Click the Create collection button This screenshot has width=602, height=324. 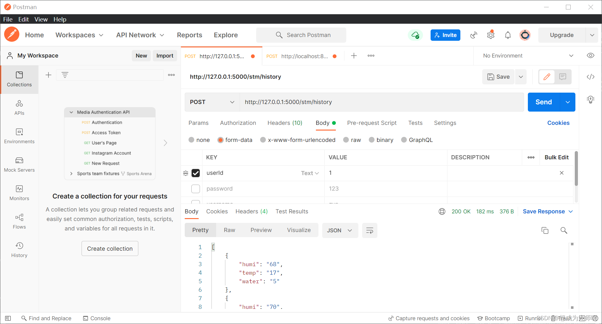point(110,248)
